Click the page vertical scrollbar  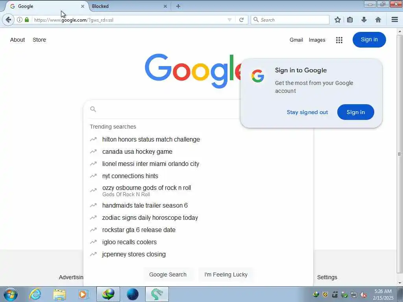[x=399, y=154]
